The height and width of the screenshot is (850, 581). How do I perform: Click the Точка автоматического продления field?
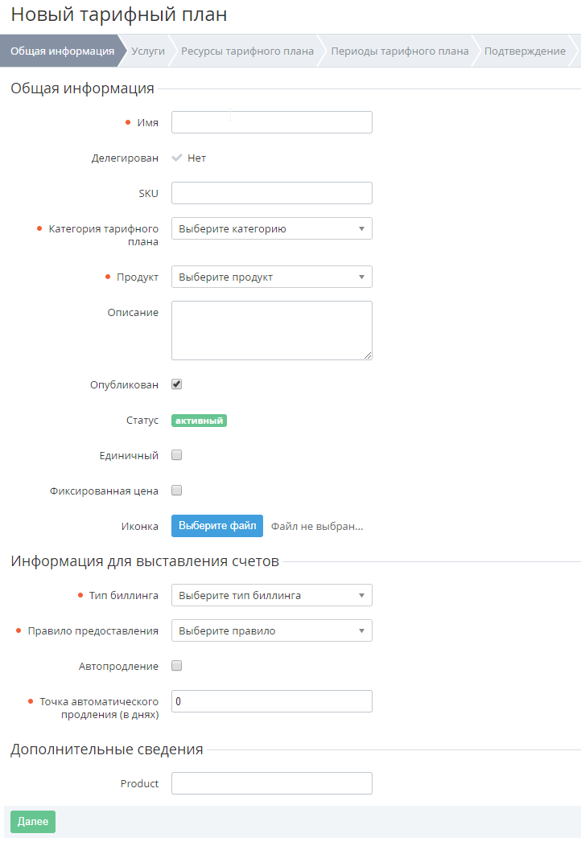(x=272, y=701)
